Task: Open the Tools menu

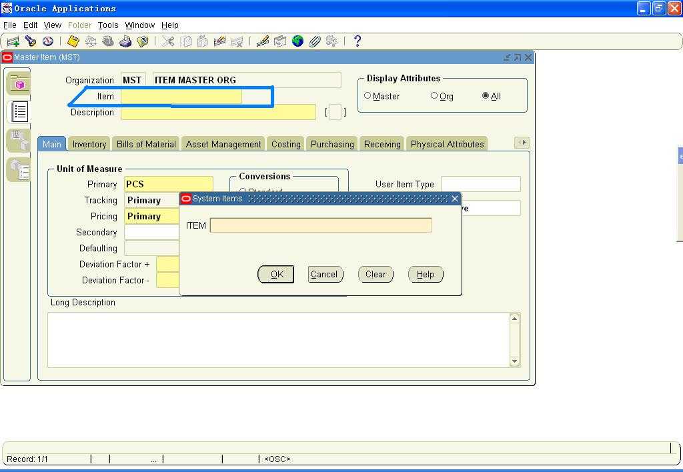Action: [x=107, y=25]
